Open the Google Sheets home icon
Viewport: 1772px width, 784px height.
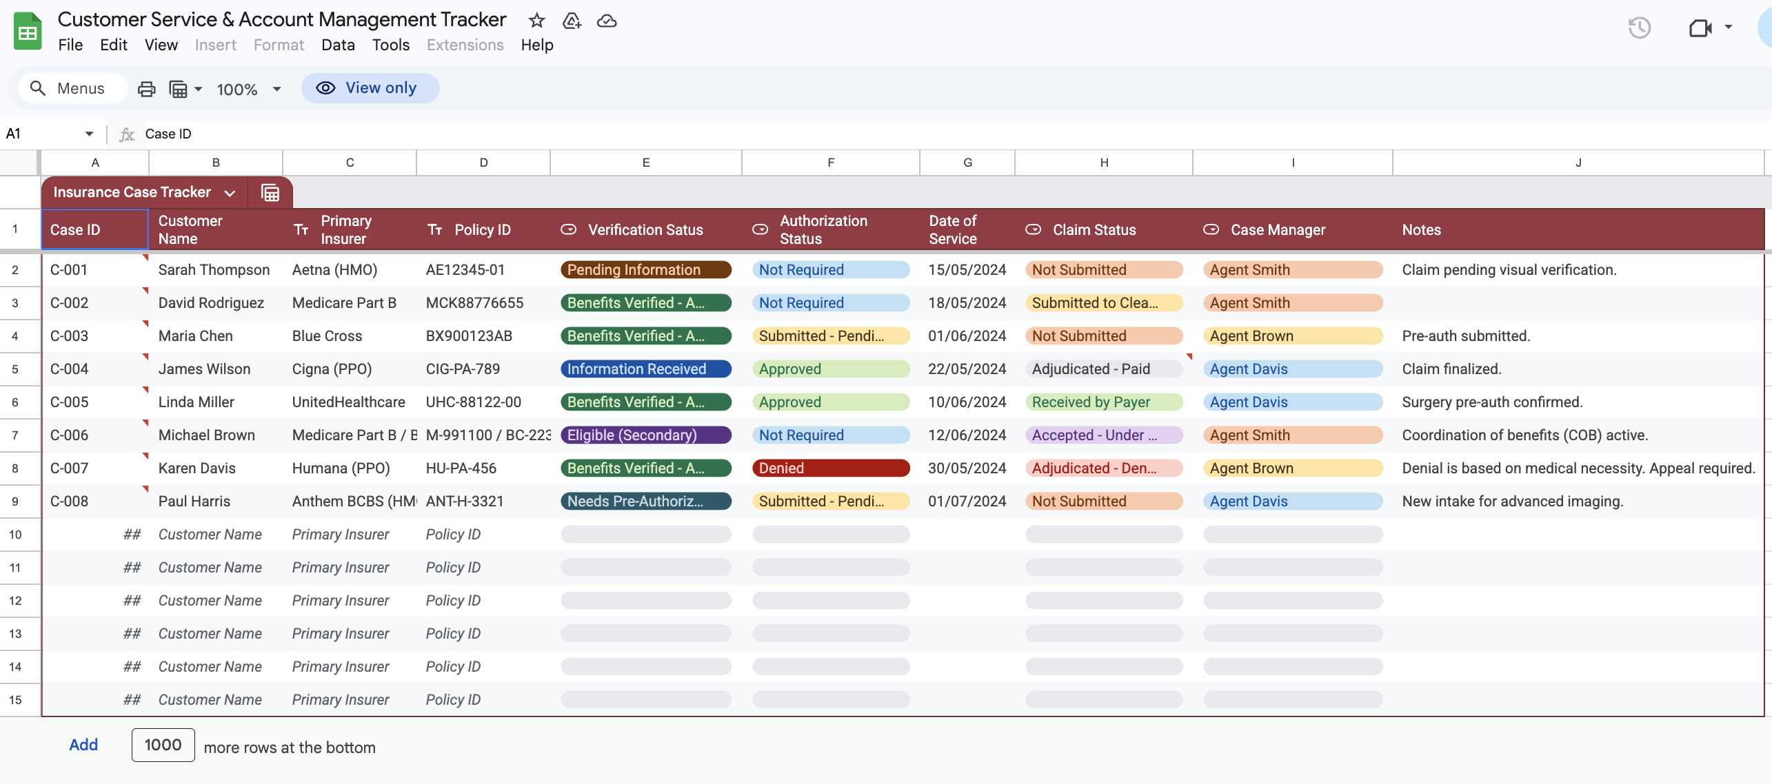pos(28,32)
